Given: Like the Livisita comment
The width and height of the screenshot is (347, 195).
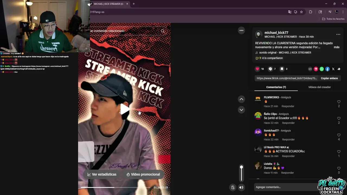Looking at the screenshot, I should click(339, 168).
